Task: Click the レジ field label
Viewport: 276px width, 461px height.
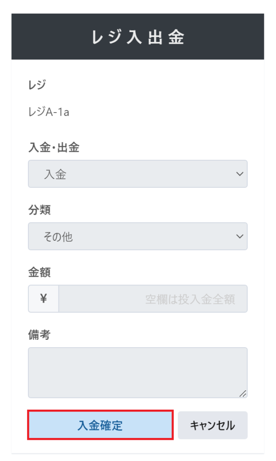Action: click(37, 85)
